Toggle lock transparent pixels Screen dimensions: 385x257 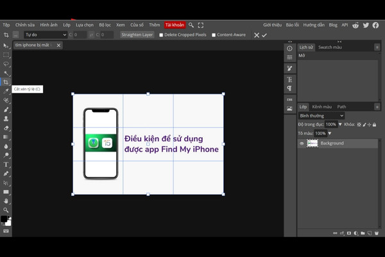(x=359, y=125)
